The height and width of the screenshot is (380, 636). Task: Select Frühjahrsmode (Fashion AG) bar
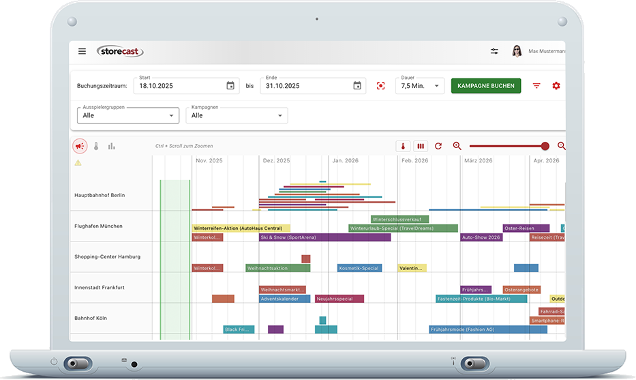(488, 330)
